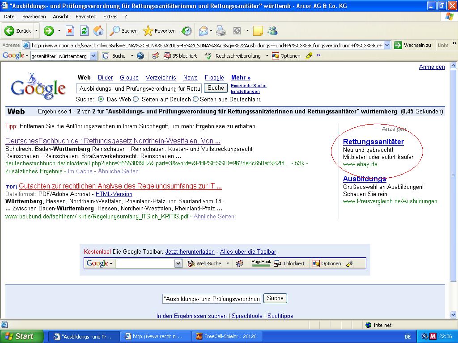Image resolution: width=458 pixels, height=343 pixels.
Task: Refresh the page with the reload icon
Action: 84,31
